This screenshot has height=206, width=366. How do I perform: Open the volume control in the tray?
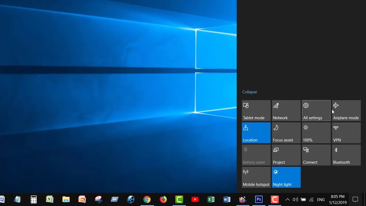[x=295, y=199]
